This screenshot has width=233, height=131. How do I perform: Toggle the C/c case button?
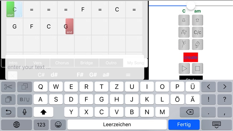pyautogui.click(x=197, y=32)
